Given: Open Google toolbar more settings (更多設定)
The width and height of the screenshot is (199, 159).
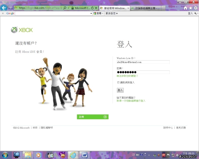Looking at the screenshot, I should pos(112,13).
